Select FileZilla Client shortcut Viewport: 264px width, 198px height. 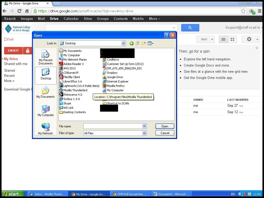(70, 77)
